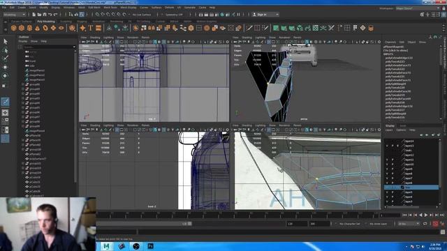
Task: Open the No Live Surface dropdown
Action: [x=142, y=15]
